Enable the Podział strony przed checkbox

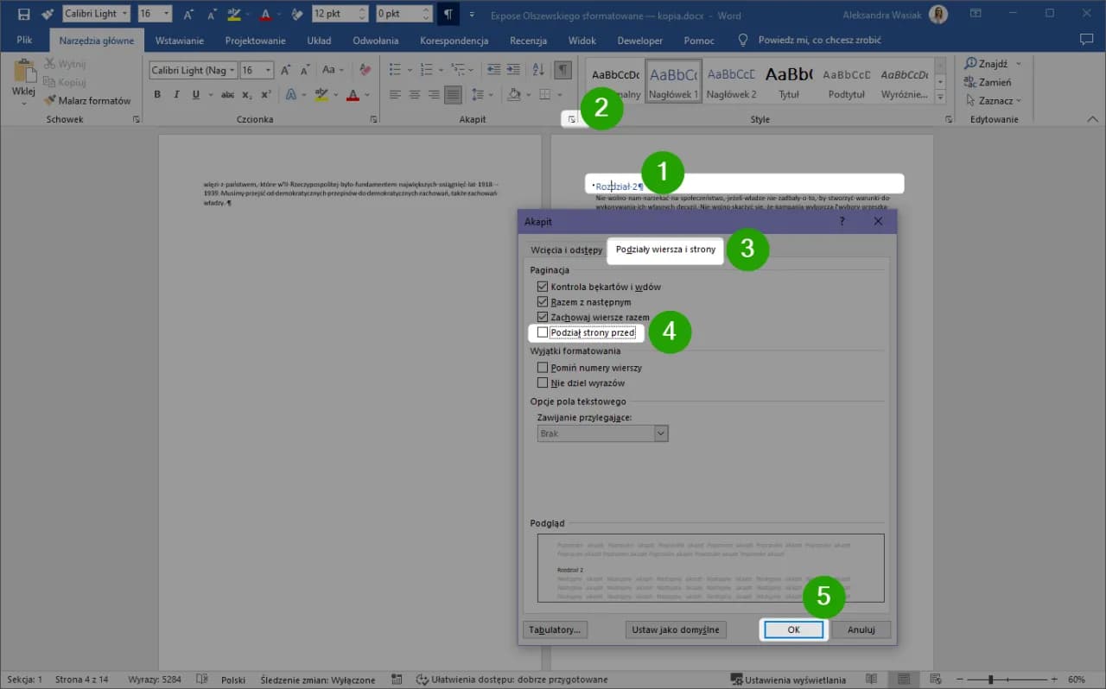(543, 332)
